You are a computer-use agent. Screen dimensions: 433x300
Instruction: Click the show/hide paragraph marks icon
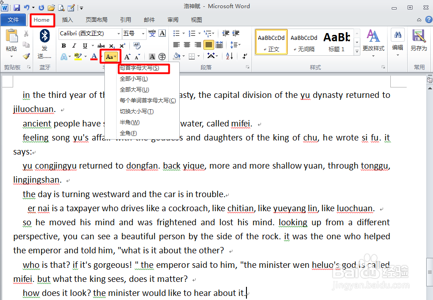point(245,56)
